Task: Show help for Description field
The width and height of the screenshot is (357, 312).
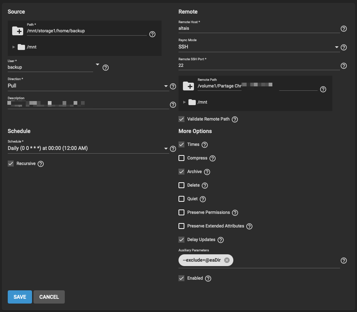Action: pos(173,105)
